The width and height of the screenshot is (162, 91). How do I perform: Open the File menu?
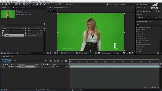click(x=2, y=1)
